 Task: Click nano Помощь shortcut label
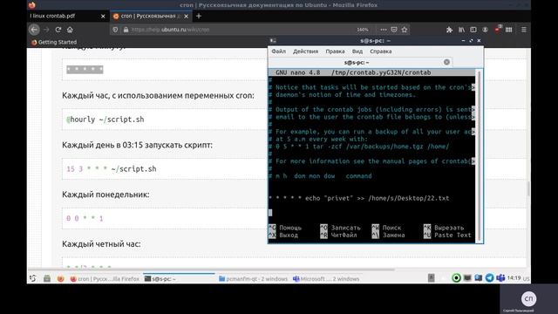pyautogui.click(x=290, y=228)
